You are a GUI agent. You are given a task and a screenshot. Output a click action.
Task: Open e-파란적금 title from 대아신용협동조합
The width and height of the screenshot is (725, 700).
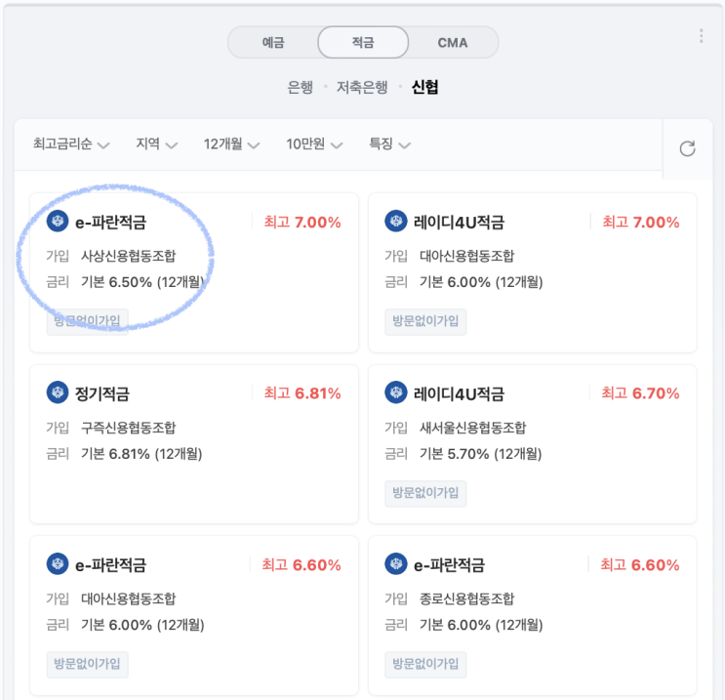[x=110, y=565]
